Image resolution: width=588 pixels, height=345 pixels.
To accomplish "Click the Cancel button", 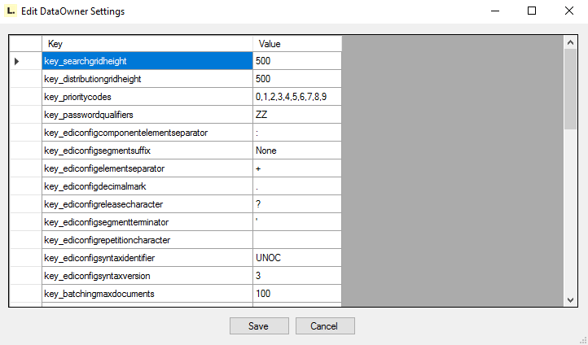I will [x=324, y=325].
